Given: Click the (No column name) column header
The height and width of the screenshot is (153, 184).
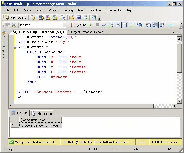Looking at the screenshot, I should 40,120.
